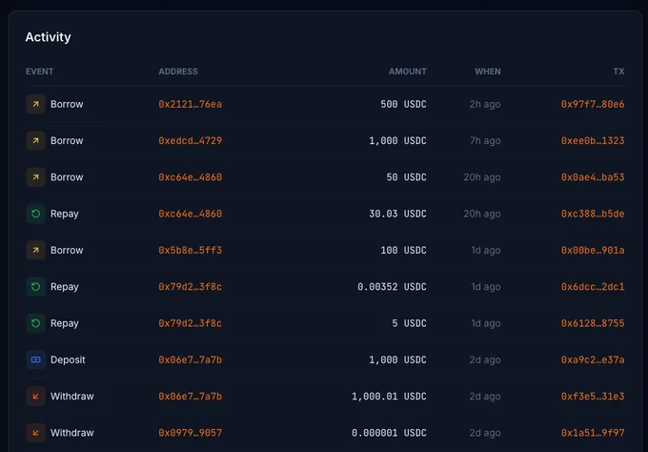Open transaction link 0x97f7…80e6
Screen dimensions: 648x452
[593, 104]
